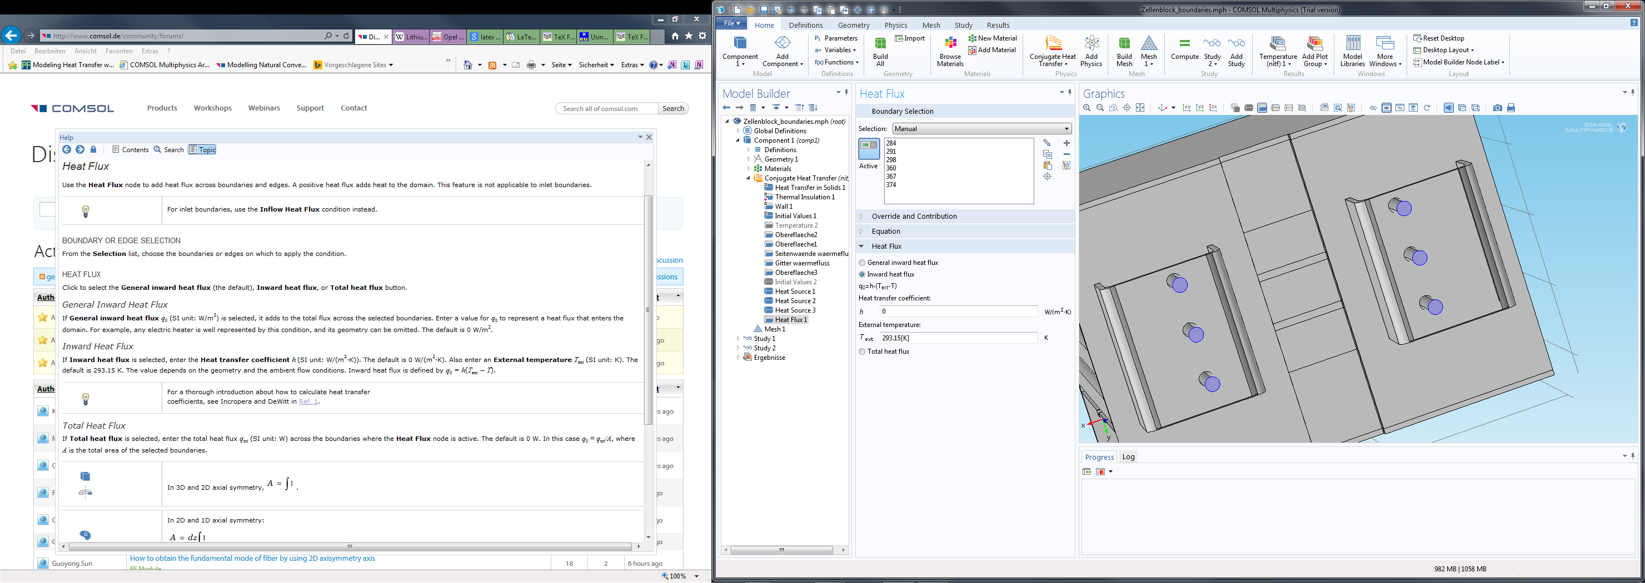Click Zoom Extents in Graphics toolbar
This screenshot has height=583, width=1645.
(x=1140, y=108)
